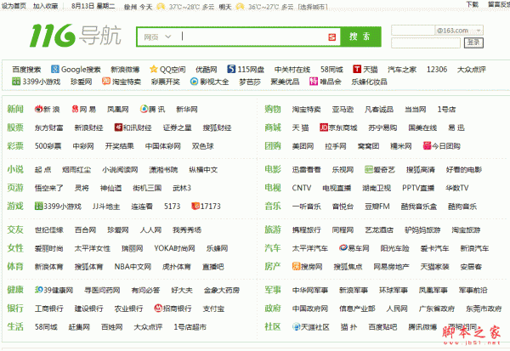
Task: Open 115网盘 link with blue icon
Action: pos(246,70)
